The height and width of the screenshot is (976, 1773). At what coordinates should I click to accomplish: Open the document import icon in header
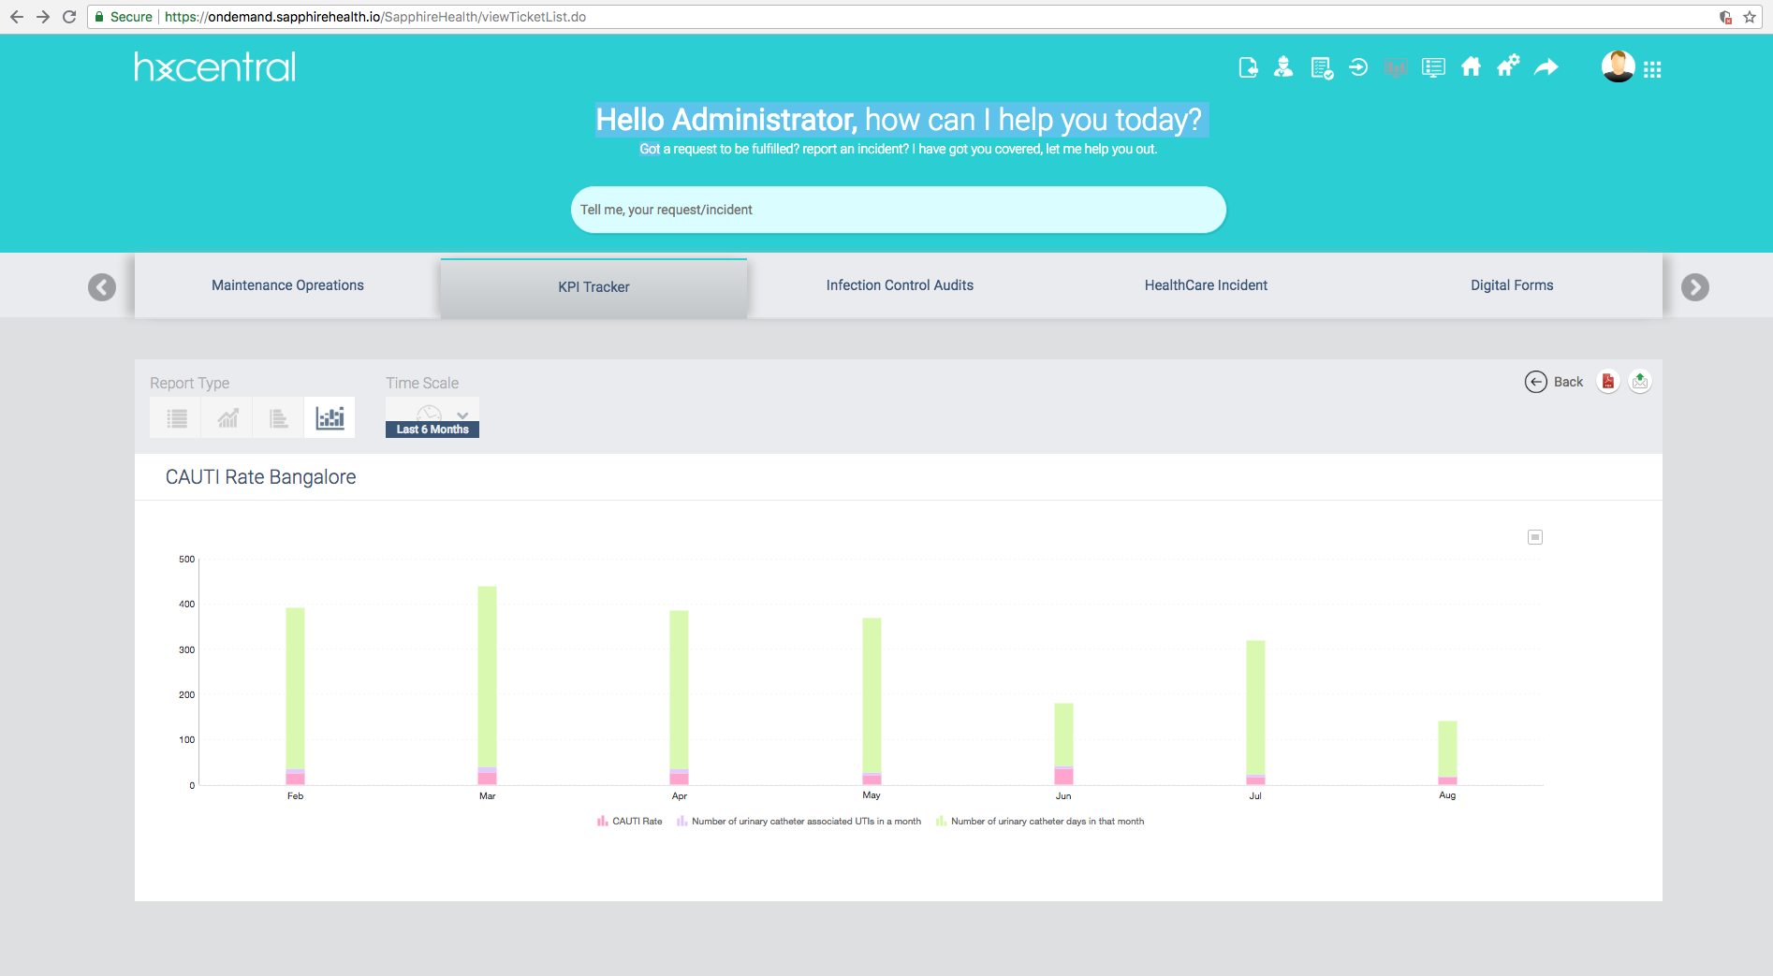coord(1248,67)
